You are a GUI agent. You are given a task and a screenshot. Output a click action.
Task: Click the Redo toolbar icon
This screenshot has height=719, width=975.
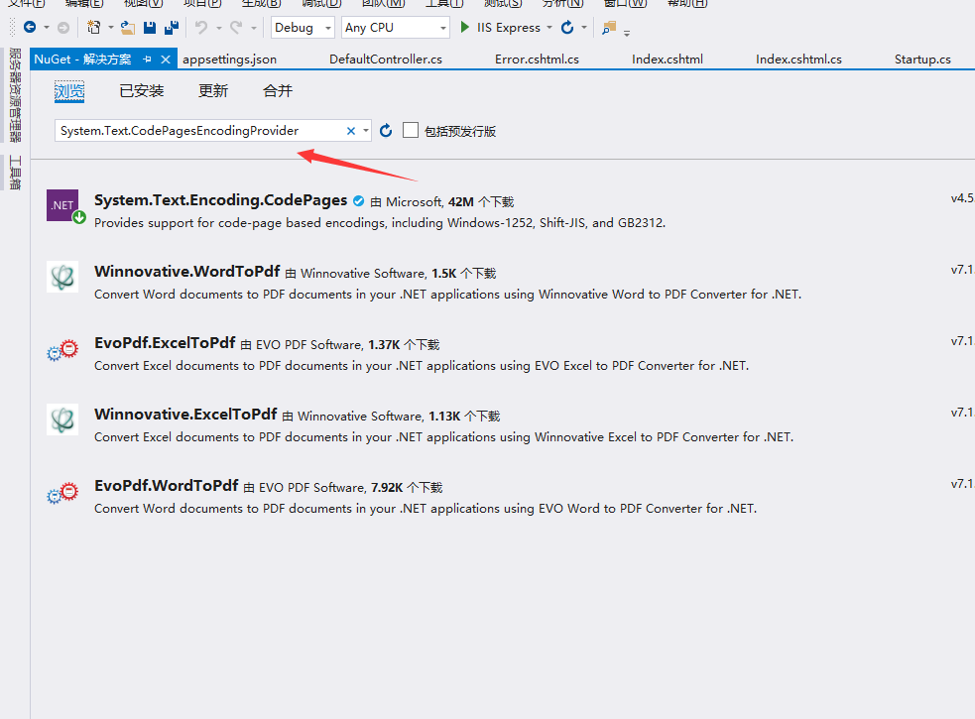[236, 28]
